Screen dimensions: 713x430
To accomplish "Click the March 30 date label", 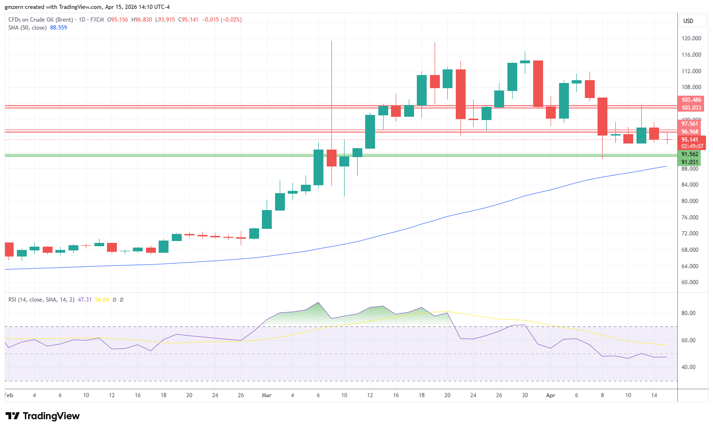I will (525, 395).
